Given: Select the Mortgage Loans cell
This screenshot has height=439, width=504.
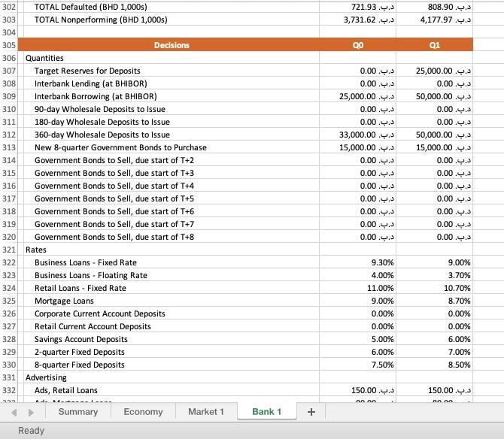Looking at the screenshot, I should pos(172,301).
